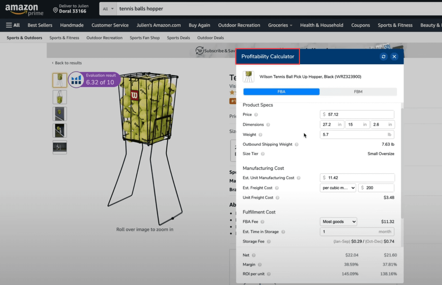This screenshot has width=442, height=285.
Task: Expand the Groceries menu
Action: click(x=280, y=25)
